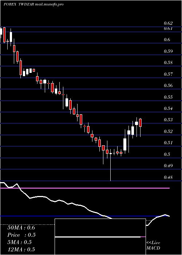Click the 0.55 price axis label

168,97
